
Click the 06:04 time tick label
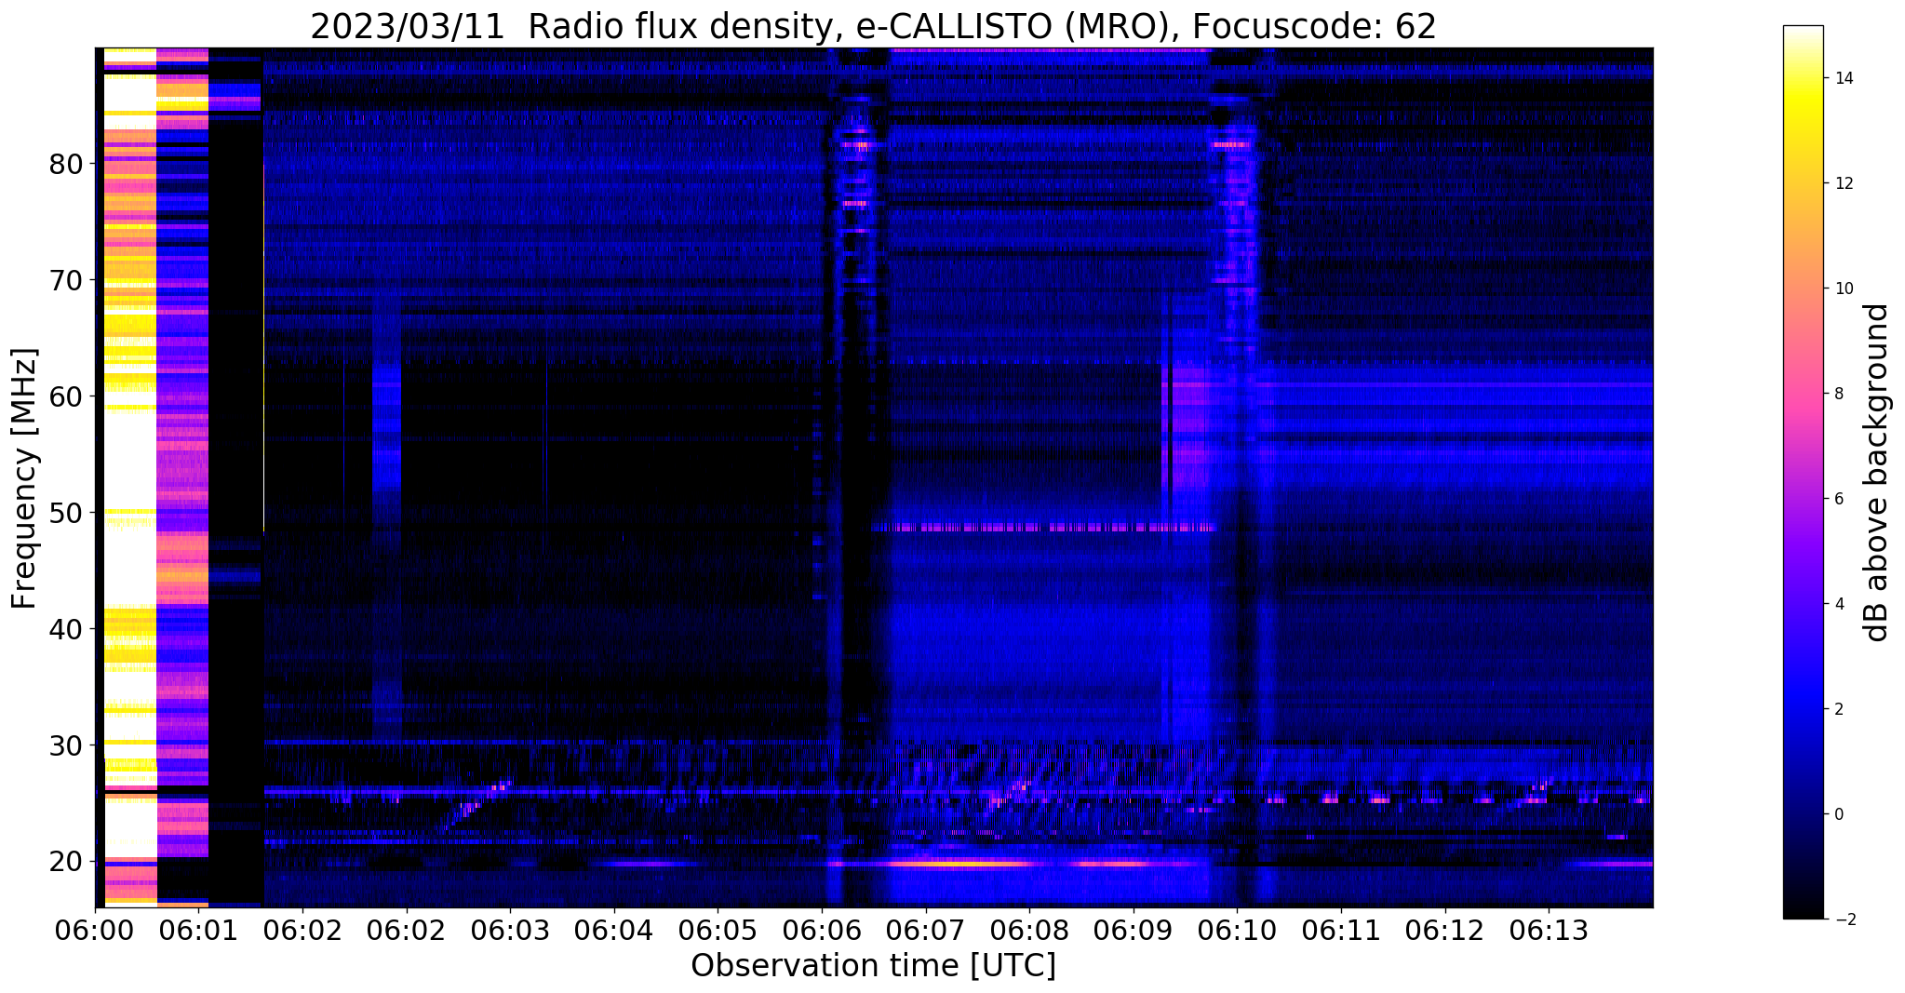(x=614, y=928)
